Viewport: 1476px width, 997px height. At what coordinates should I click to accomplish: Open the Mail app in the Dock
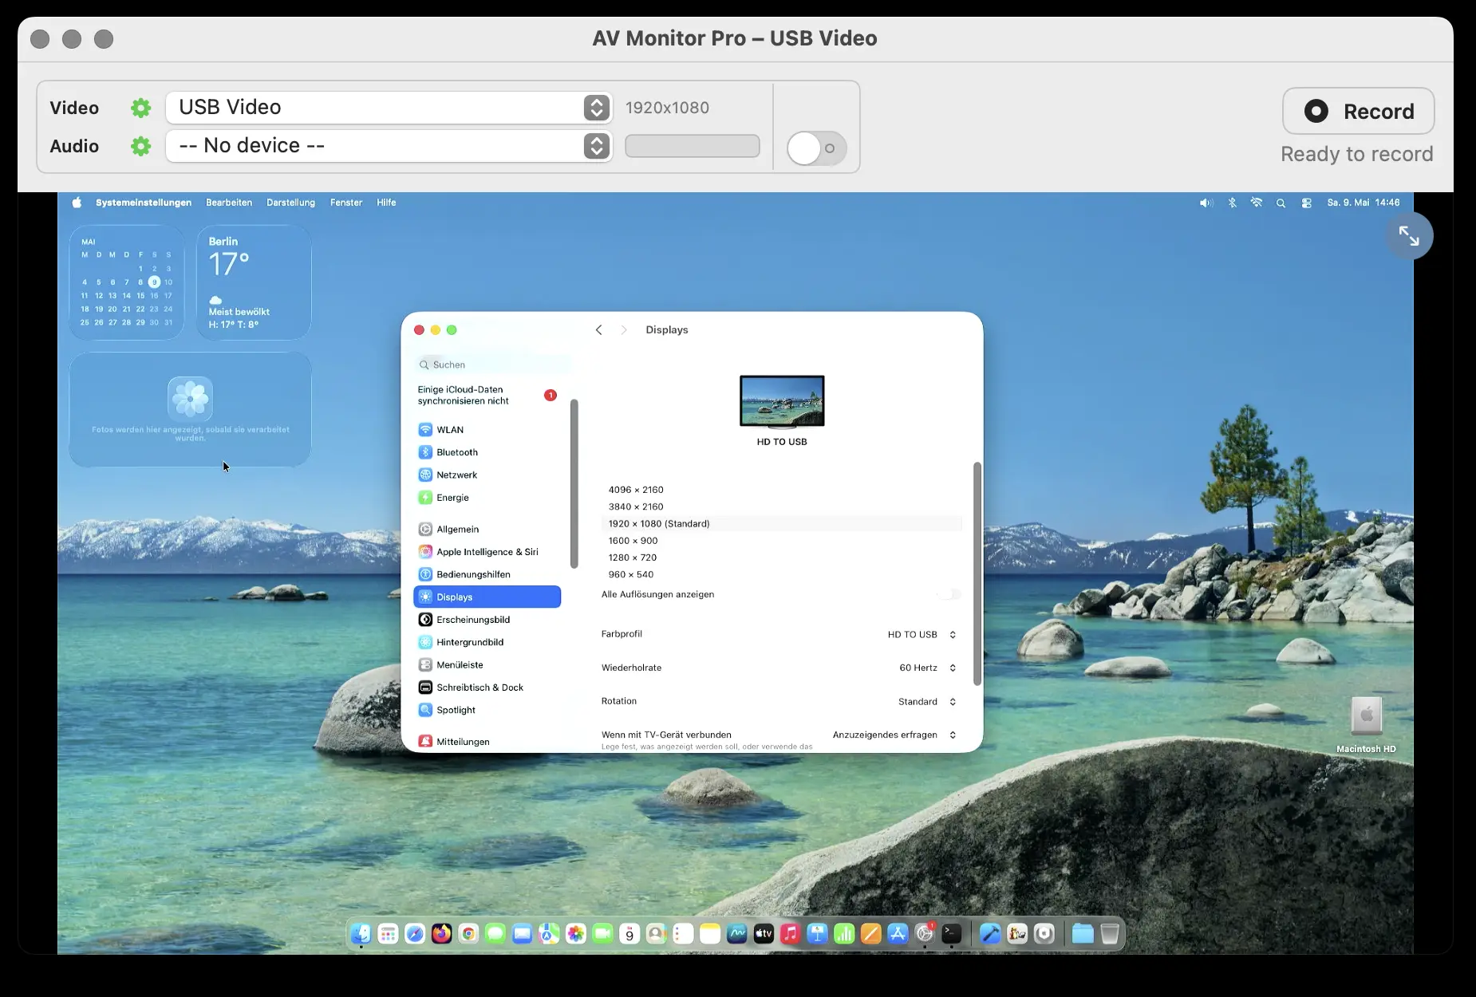[523, 933]
